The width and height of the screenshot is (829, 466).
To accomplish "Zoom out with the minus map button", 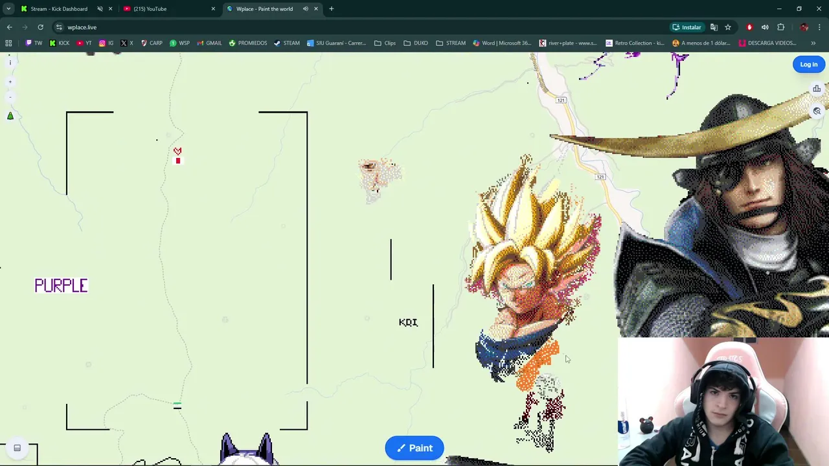I will pyautogui.click(x=10, y=97).
